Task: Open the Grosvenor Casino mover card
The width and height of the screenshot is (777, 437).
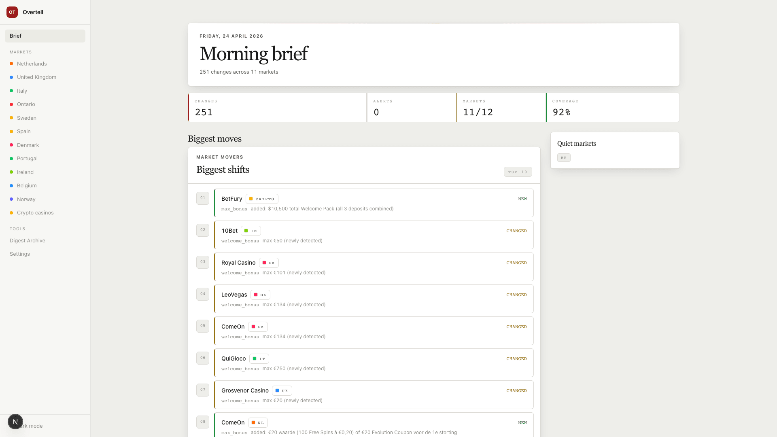Action: coord(374,395)
